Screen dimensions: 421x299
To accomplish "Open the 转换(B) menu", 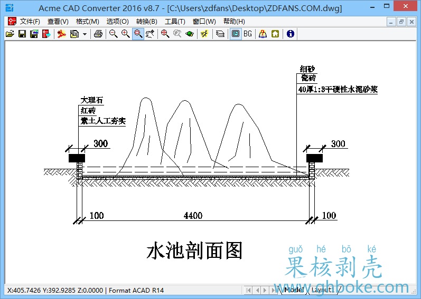I will (146, 22).
